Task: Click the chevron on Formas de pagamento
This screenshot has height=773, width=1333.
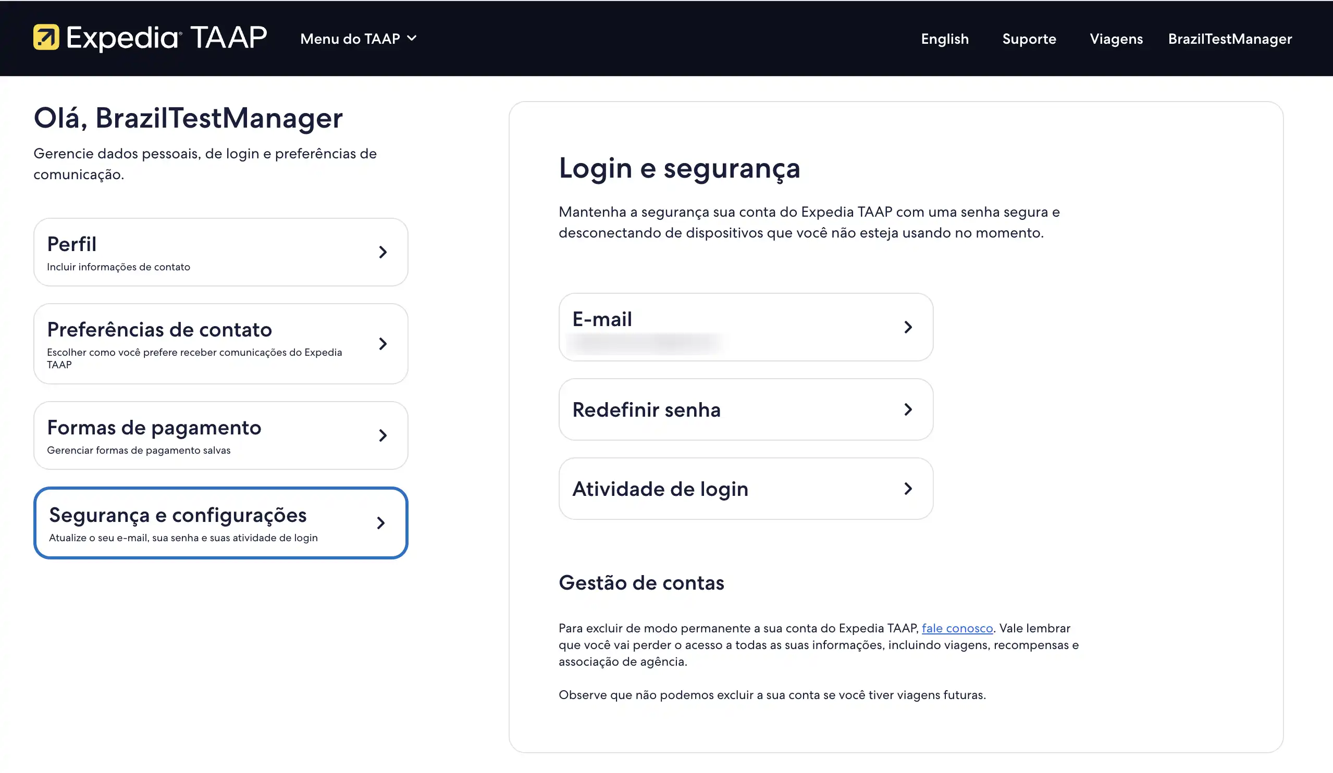Action: 383,435
